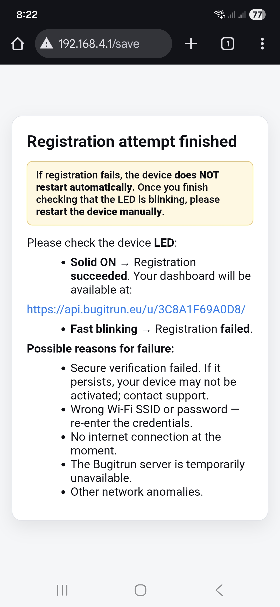280x607 pixels.
Task: Focus the address bar showing 192.168.4.1/save
Action: 104,44
